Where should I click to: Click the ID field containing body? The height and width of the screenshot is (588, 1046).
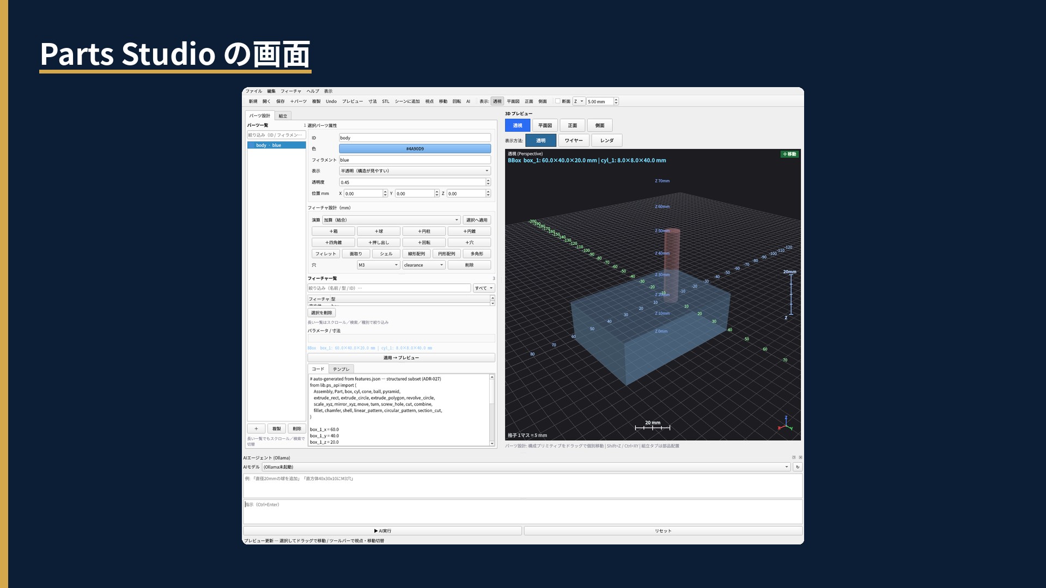click(415, 138)
